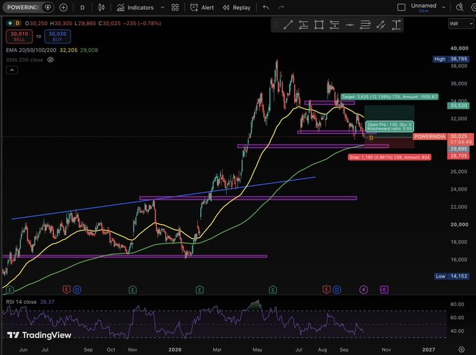Click the orange D badge in legend
Image resolution: width=476 pixels, height=355 pixels.
pyautogui.click(x=17, y=23)
